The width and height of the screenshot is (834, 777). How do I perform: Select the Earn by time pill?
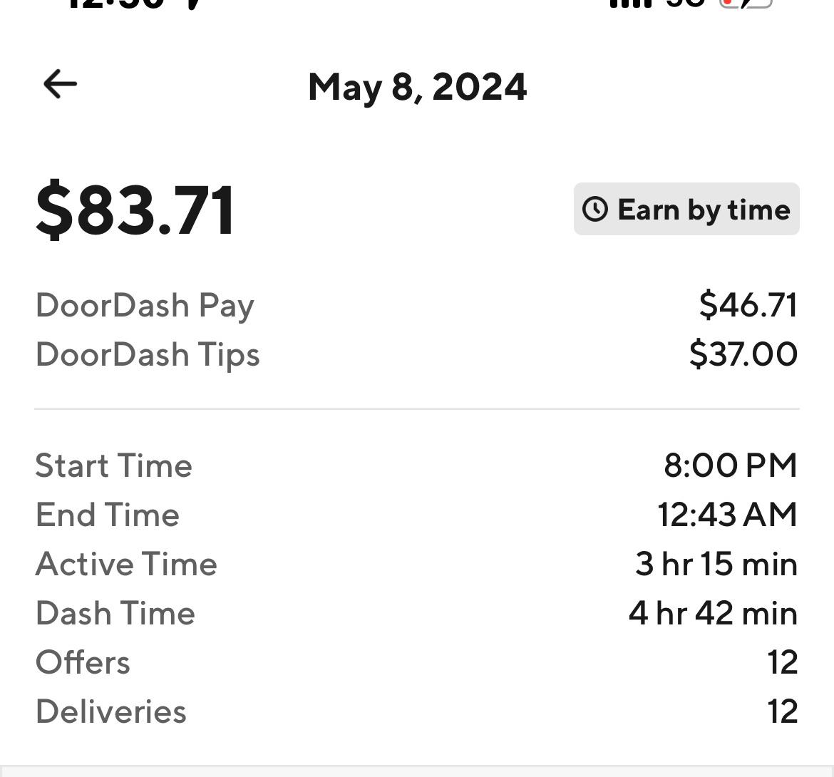point(686,209)
